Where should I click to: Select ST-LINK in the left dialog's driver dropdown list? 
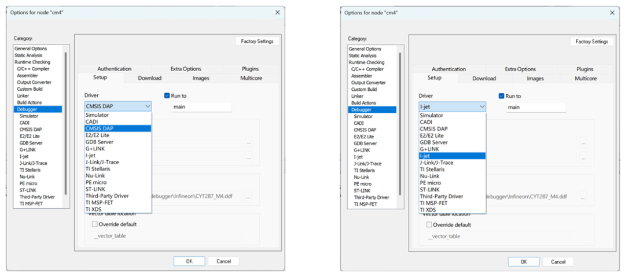(118, 189)
